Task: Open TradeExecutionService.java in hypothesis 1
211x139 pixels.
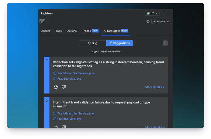Action: [x=76, y=73]
